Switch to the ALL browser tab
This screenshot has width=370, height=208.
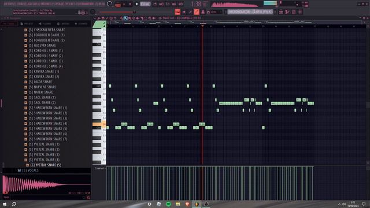coord(9,24)
